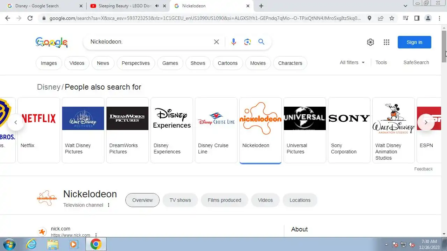Click the location pin icon in address bar
The image size is (447, 251).
(x=369, y=18)
